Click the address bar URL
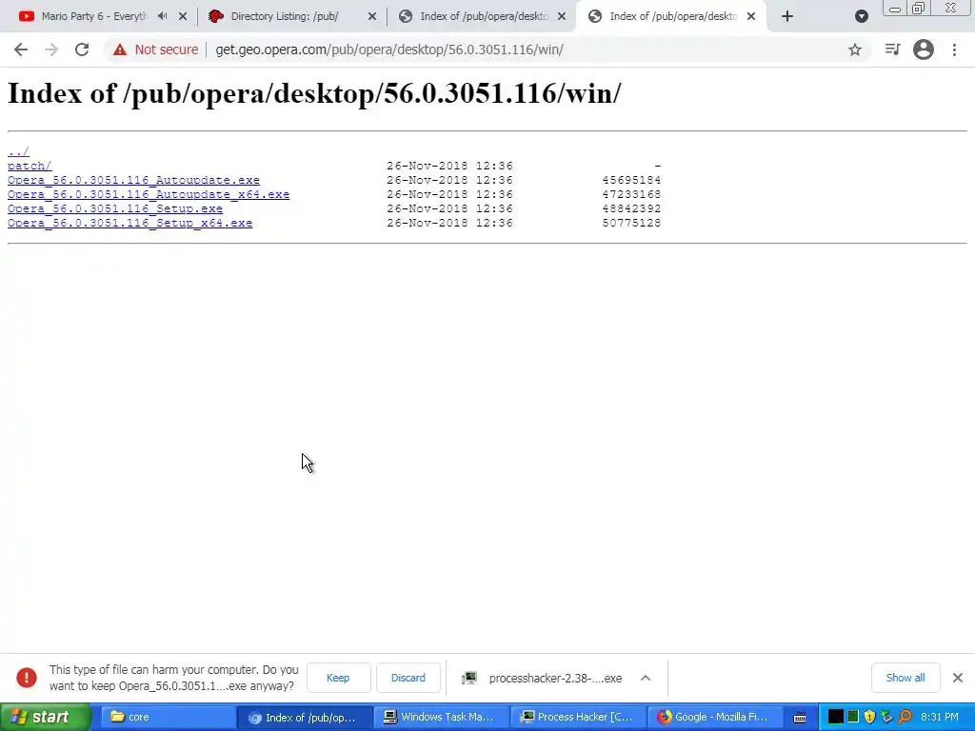Screen dimensions: 975x731 389,49
